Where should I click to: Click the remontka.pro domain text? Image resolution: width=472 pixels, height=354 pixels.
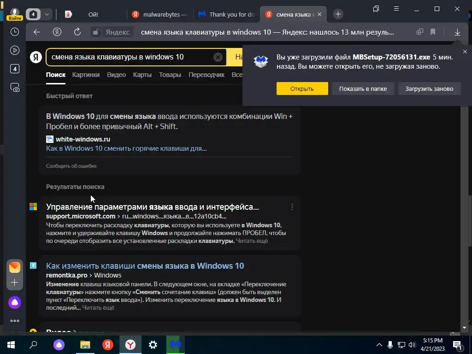[x=66, y=275]
